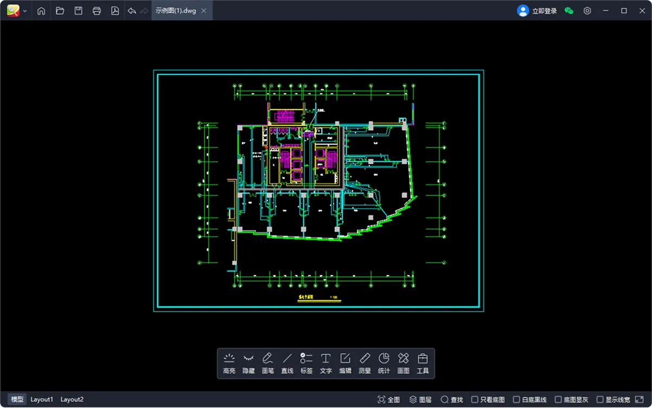Activate the 直线 line tool
This screenshot has width=652, height=408.
(x=287, y=364)
